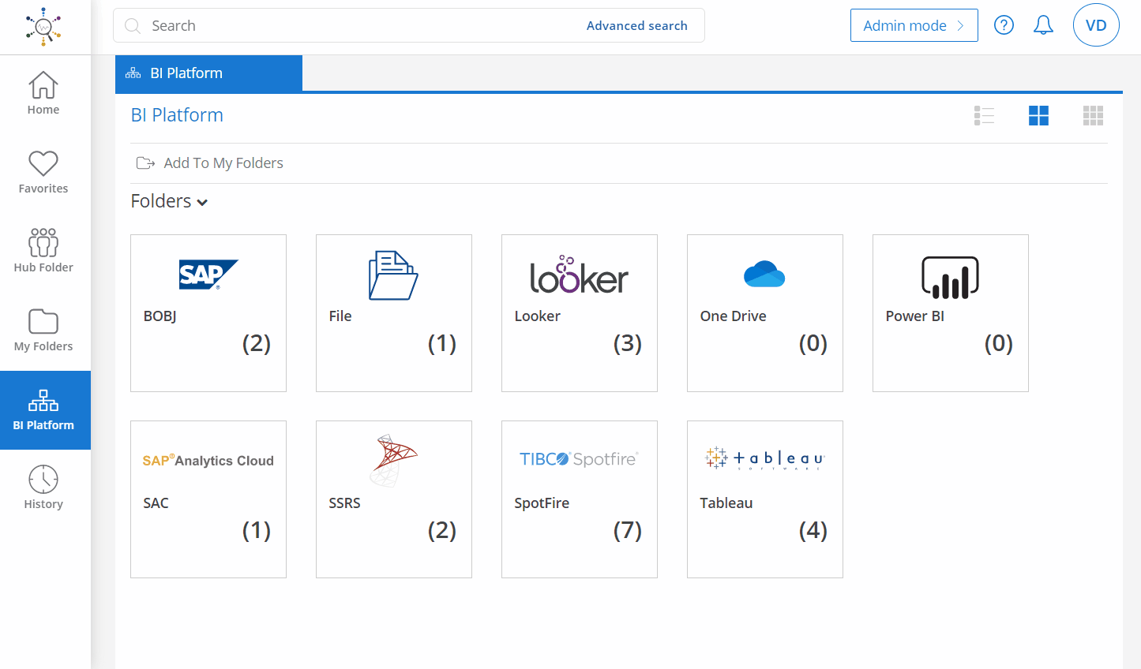The width and height of the screenshot is (1141, 669).
Task: Open the Tableau folder tile
Action: tap(764, 499)
